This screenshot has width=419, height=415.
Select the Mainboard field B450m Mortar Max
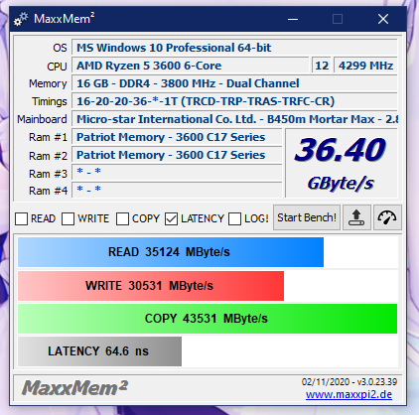point(234,119)
